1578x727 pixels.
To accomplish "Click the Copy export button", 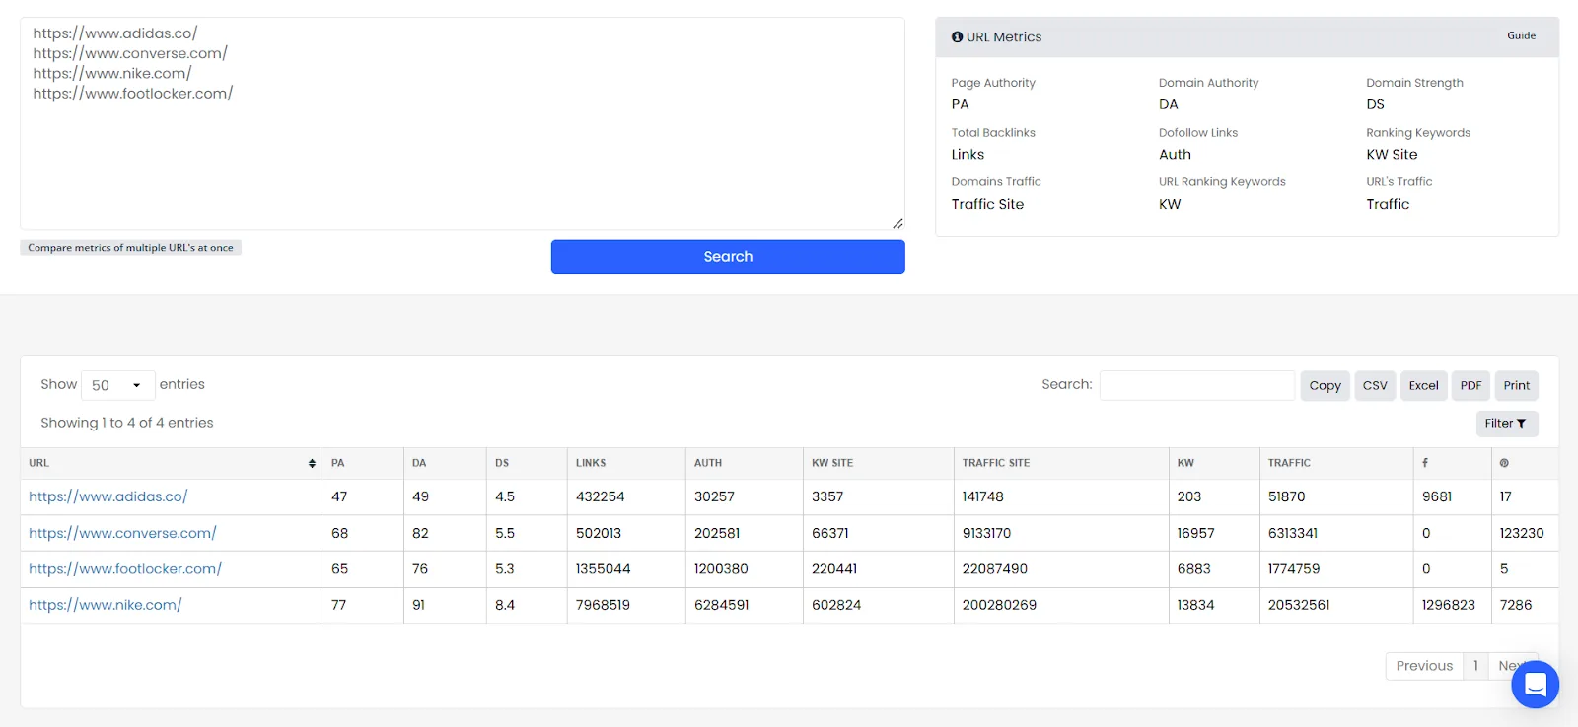I will click(x=1325, y=386).
